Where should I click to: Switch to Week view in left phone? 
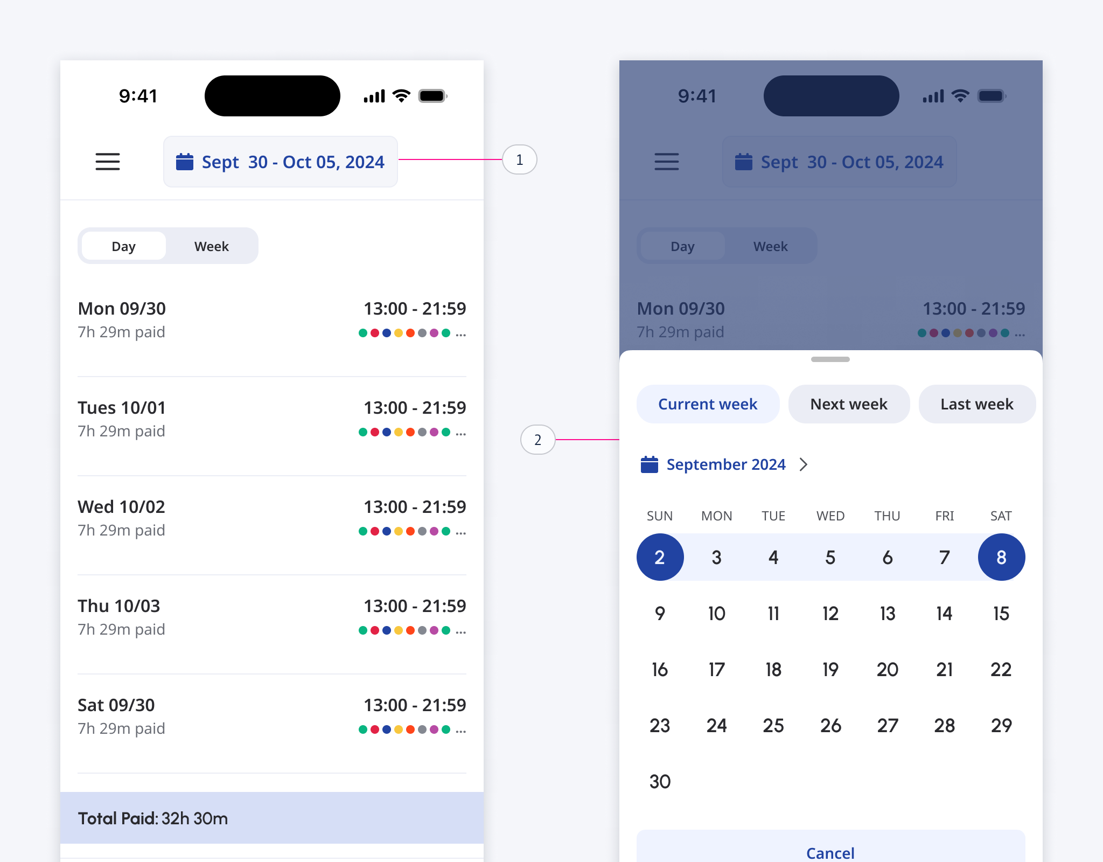pyautogui.click(x=211, y=246)
